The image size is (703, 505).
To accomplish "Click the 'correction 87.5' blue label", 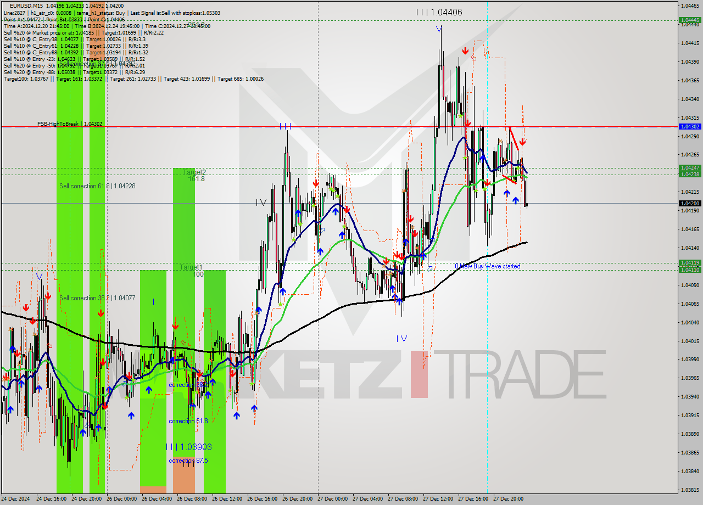I will tap(188, 461).
